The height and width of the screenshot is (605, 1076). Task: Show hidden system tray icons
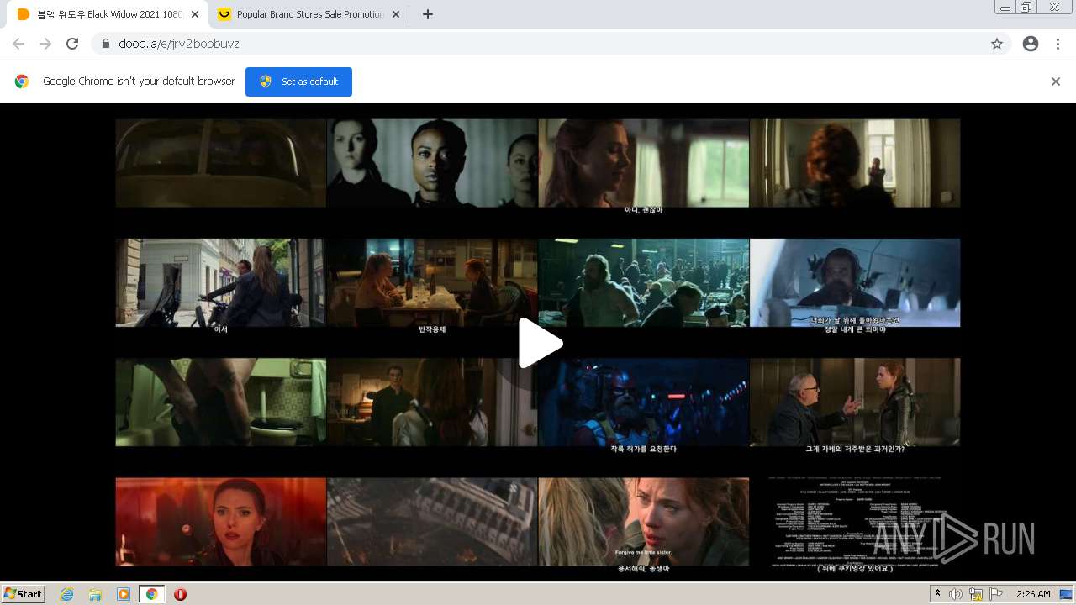tap(937, 594)
